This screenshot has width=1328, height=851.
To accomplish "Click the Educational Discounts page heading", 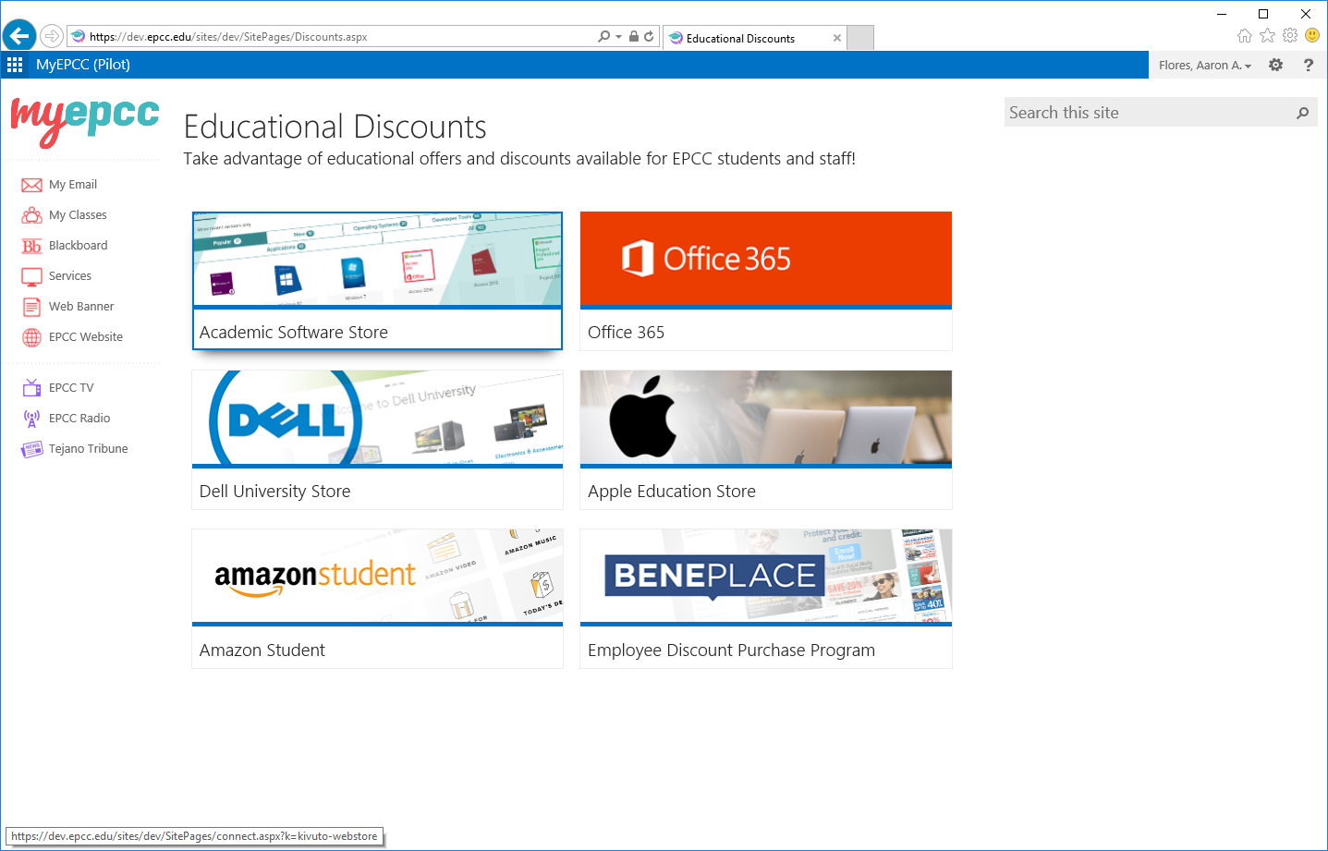I will (335, 127).
